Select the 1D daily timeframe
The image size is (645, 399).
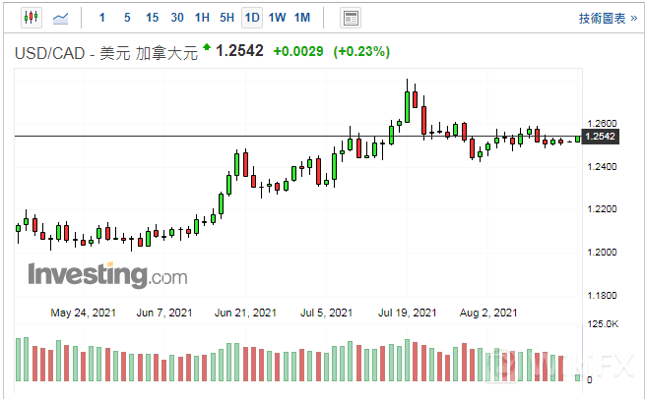click(252, 18)
